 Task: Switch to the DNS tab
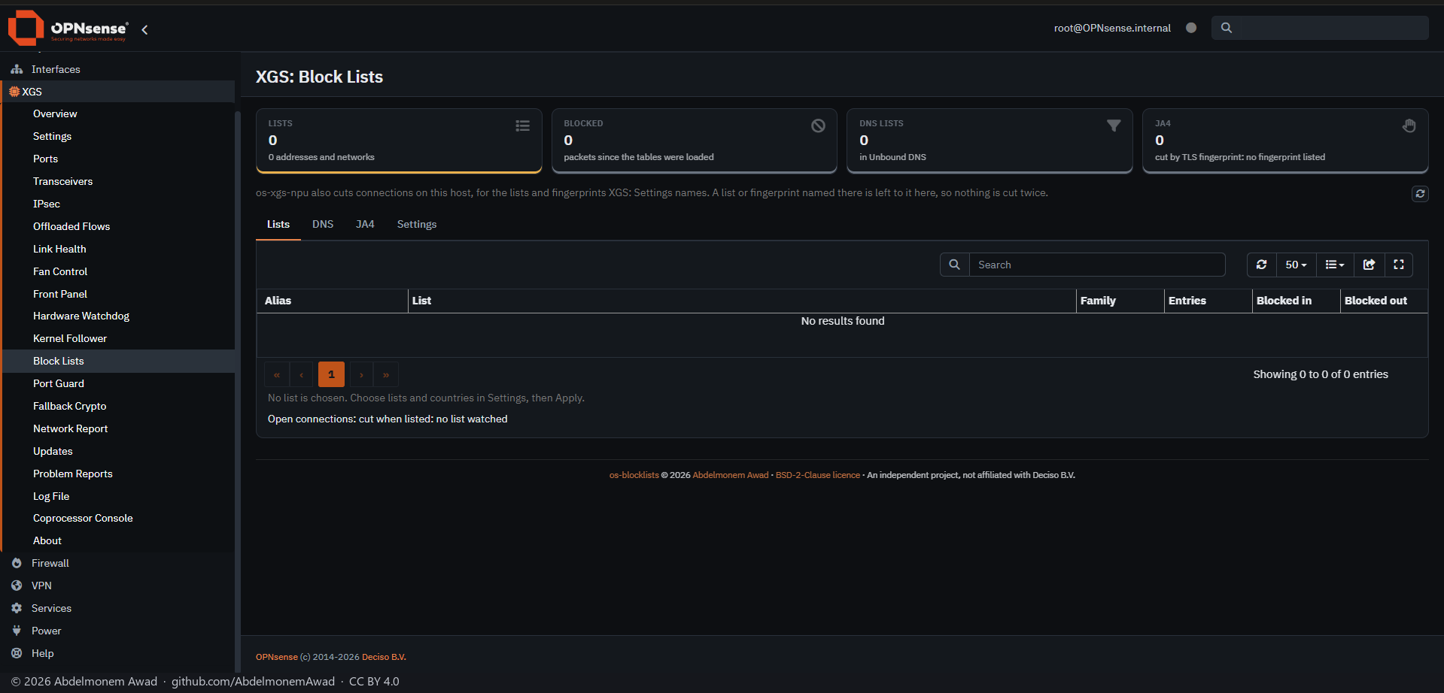(x=323, y=224)
